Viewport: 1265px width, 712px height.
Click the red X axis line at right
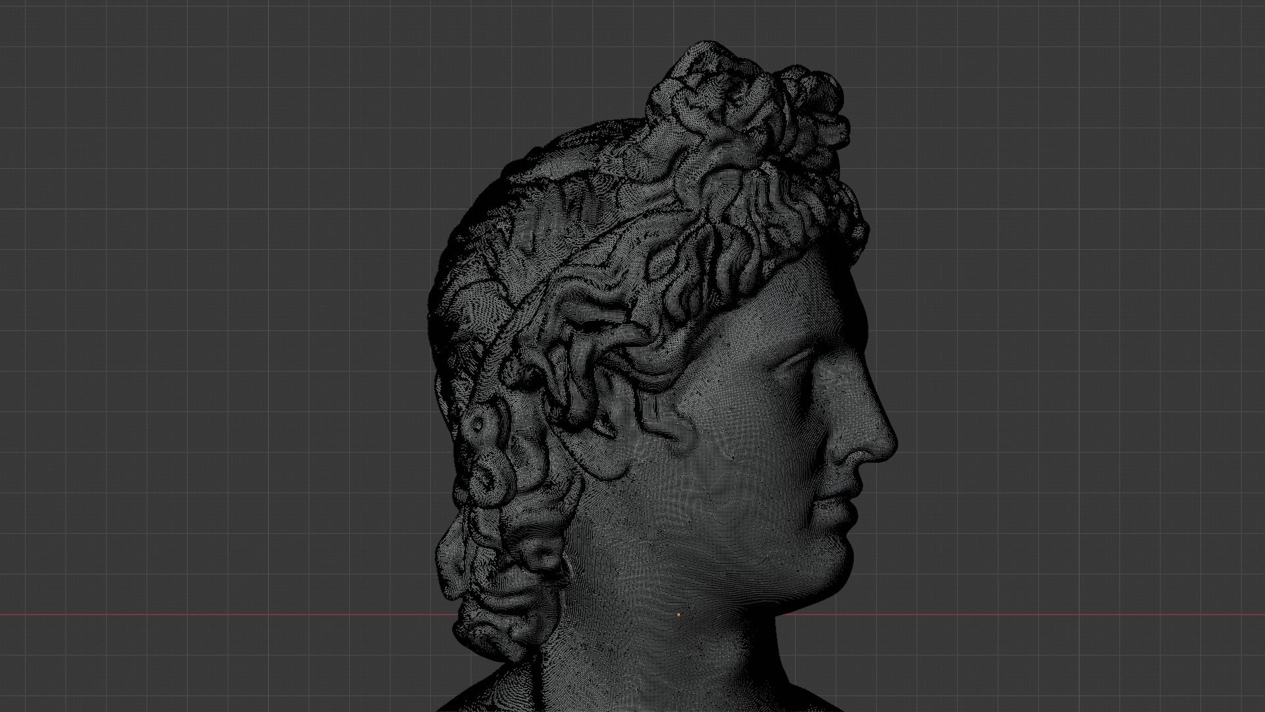[x=1054, y=615]
